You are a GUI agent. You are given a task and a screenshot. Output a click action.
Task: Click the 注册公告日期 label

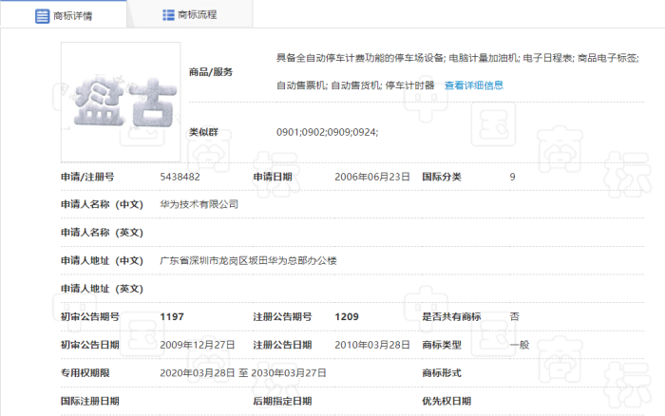pos(282,345)
